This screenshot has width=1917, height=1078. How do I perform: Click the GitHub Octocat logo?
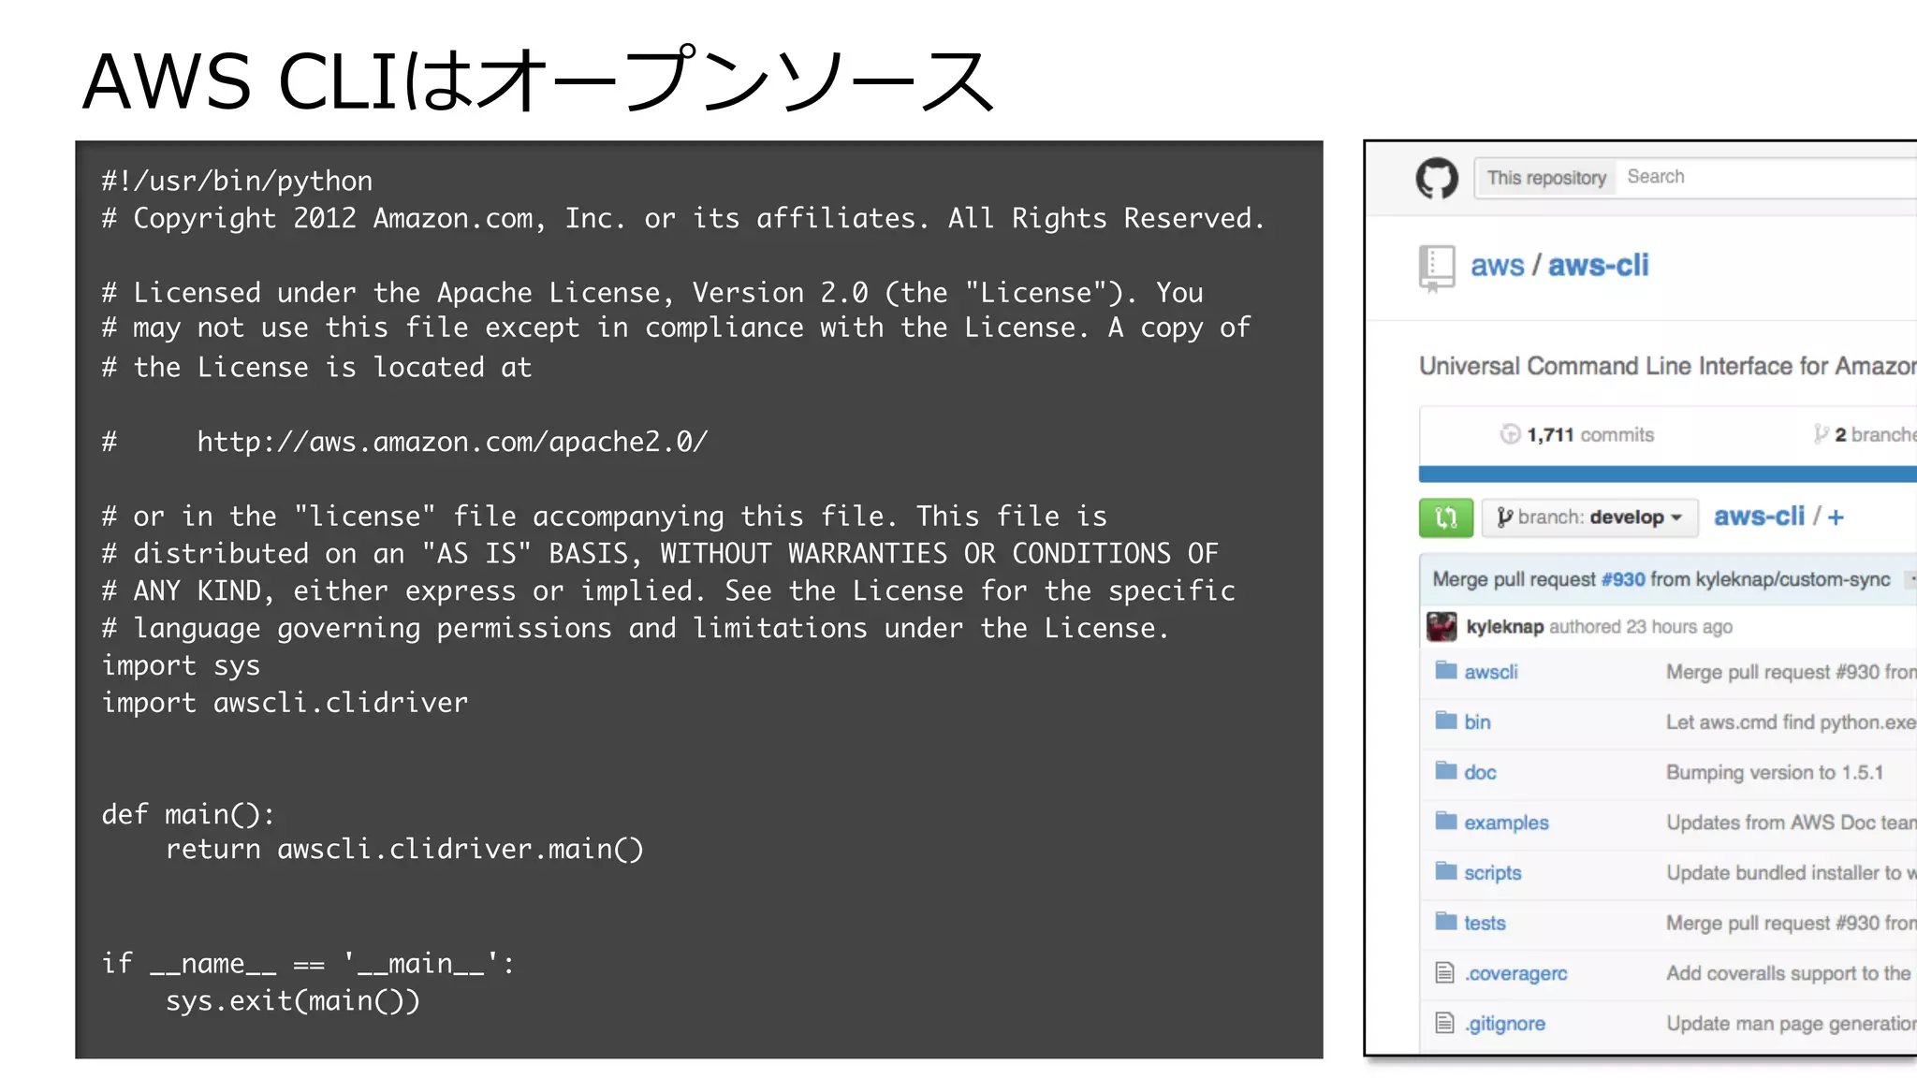[x=1437, y=178]
